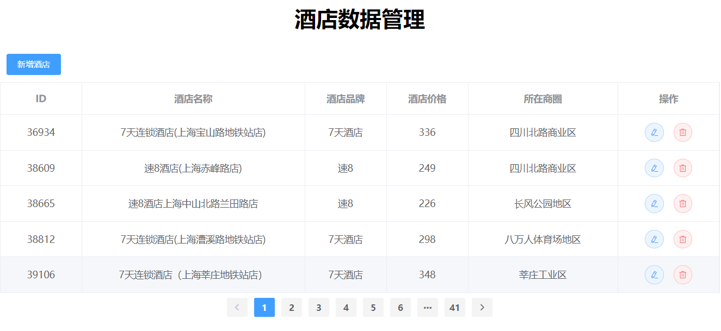The image size is (721, 331).
Task: Click brand 速8 in row 38665
Action: 346,204
